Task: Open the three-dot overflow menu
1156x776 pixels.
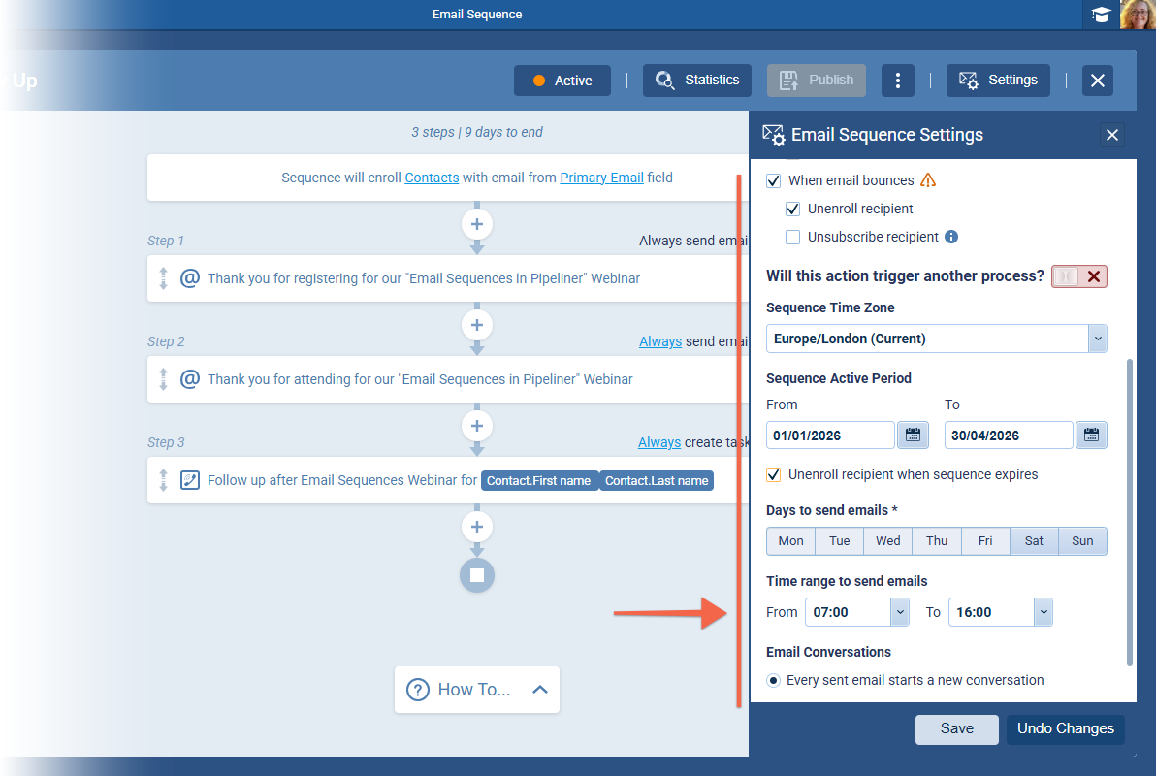Action: coord(897,80)
